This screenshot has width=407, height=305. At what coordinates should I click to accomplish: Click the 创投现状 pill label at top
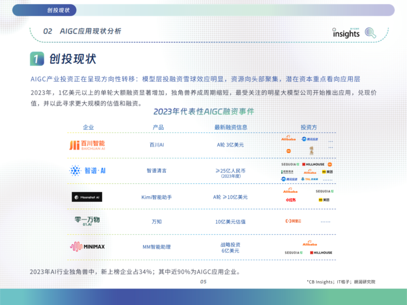(44, 10)
